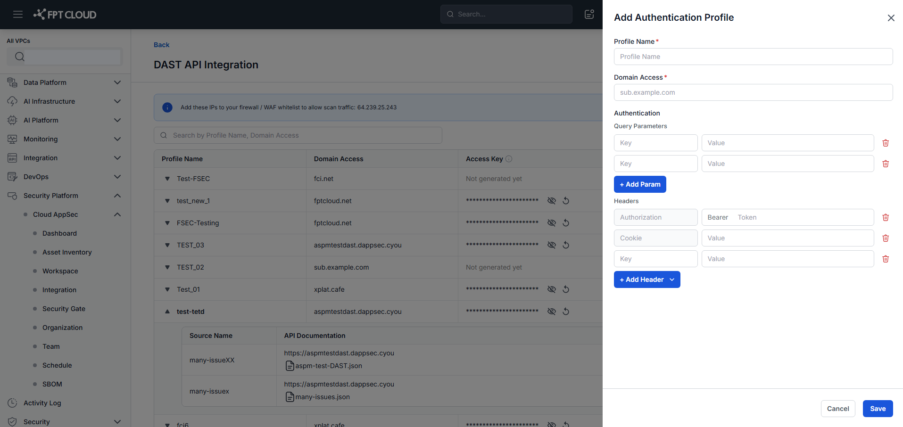Expand the Data Platform menu chevron
This screenshot has height=427, width=903.
117,82
